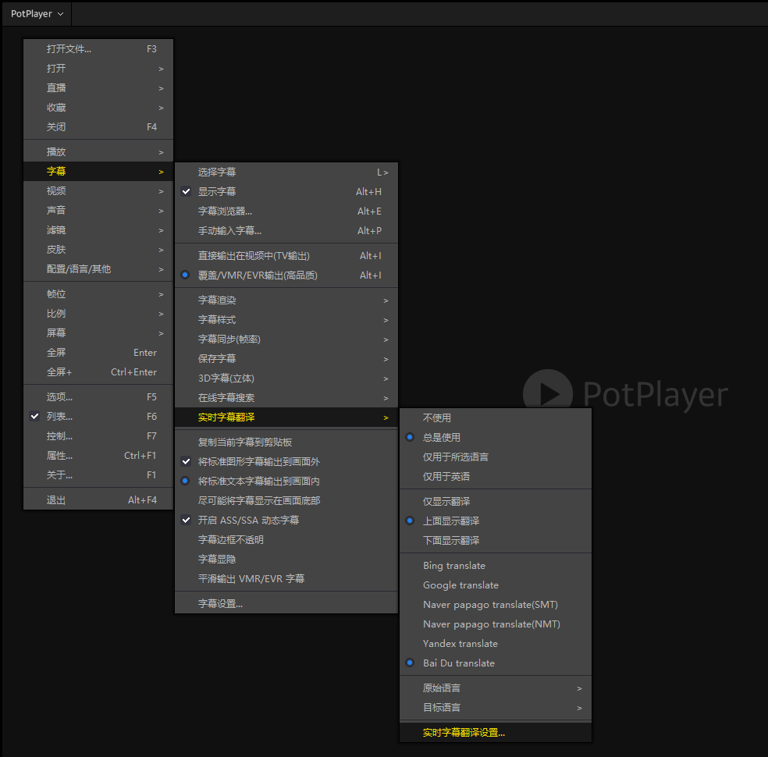Viewport: 768px width, 757px height.
Task: Expand the 直播 submenu
Action: 98,88
